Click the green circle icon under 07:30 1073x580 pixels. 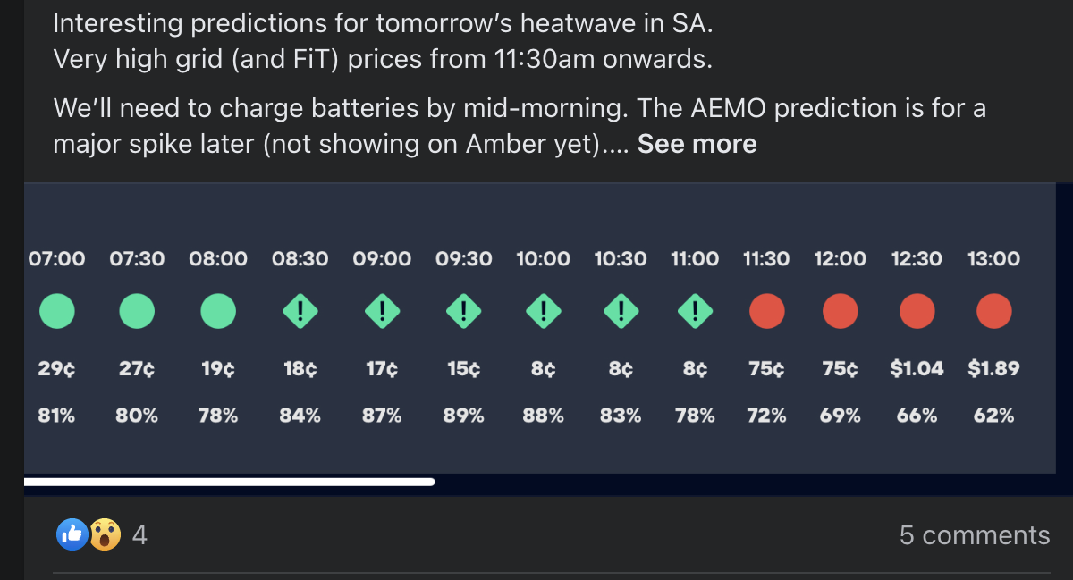tap(137, 312)
